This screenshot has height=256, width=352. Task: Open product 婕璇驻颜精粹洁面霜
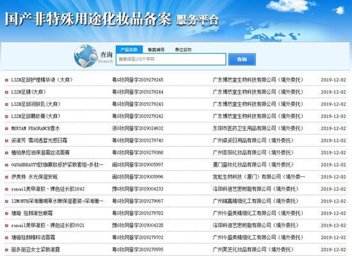[33, 237]
